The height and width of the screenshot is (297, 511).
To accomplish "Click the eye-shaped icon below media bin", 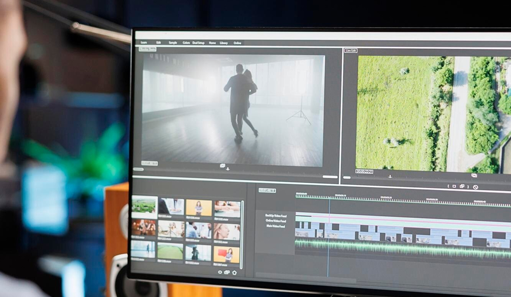I will pyautogui.click(x=220, y=272).
